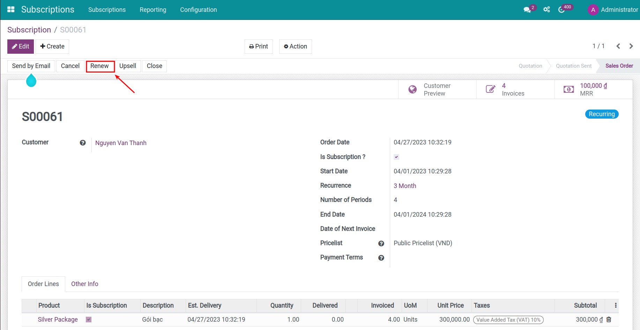Open customer Nguyen Van Thanh record

tap(121, 143)
